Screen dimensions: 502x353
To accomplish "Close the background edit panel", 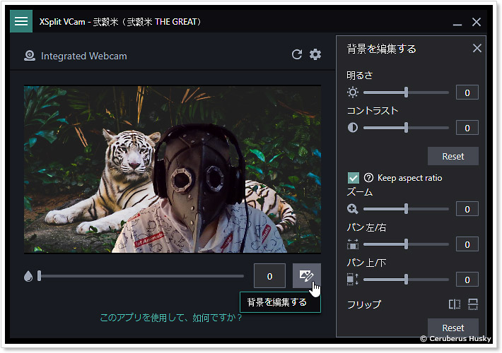I will click(x=477, y=48).
